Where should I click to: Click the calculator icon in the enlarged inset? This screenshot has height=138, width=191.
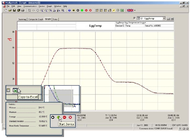click(x=8, y=90)
